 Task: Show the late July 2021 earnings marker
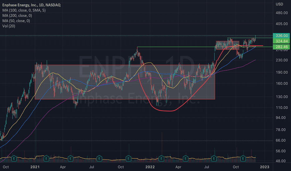pyautogui.click(x=99, y=159)
